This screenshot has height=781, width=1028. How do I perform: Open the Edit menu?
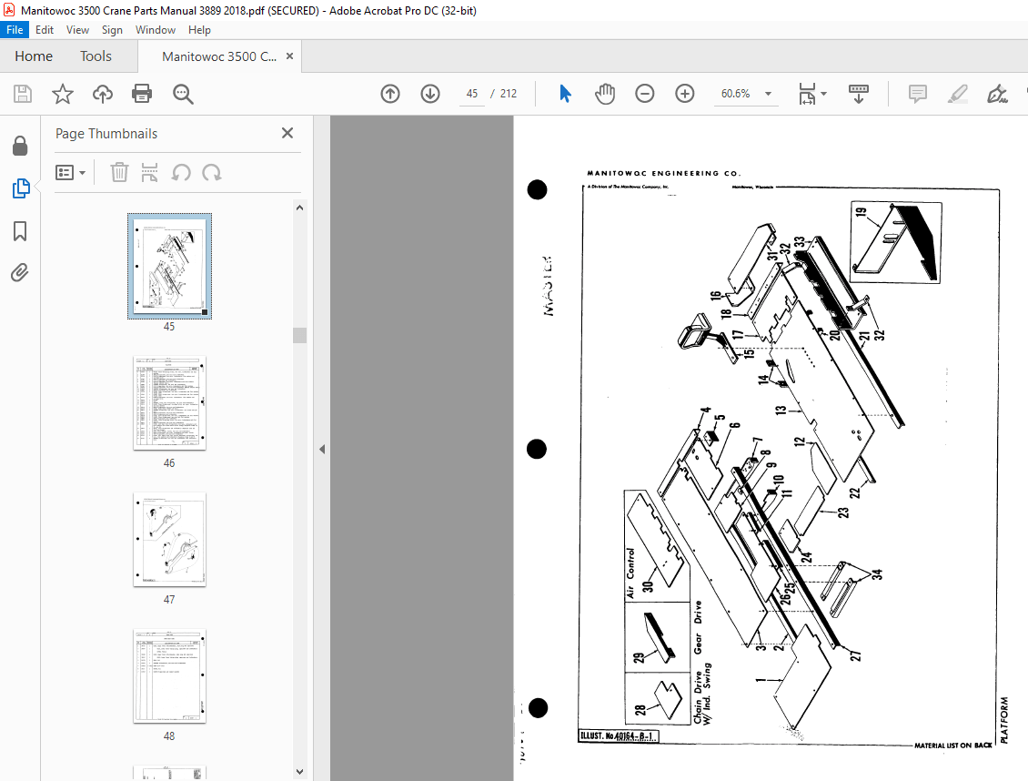pos(45,29)
